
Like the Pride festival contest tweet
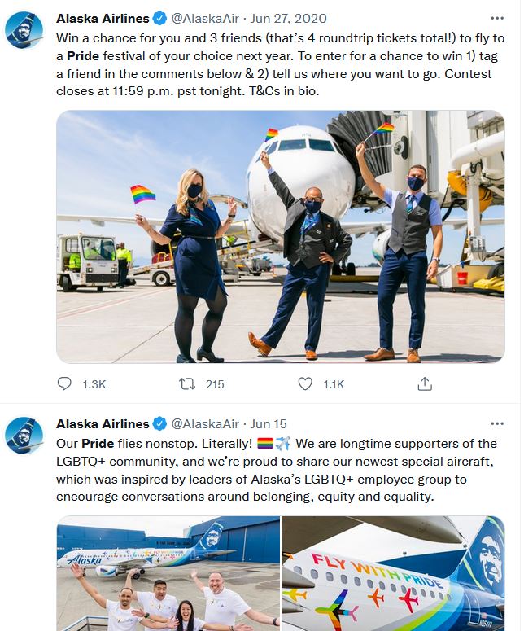(x=306, y=383)
